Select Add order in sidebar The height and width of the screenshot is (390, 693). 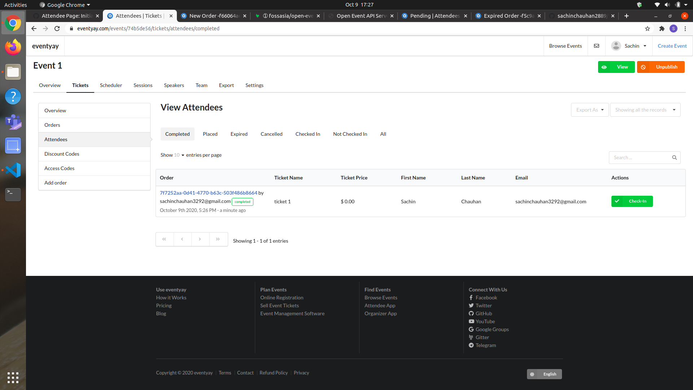[x=95, y=183]
